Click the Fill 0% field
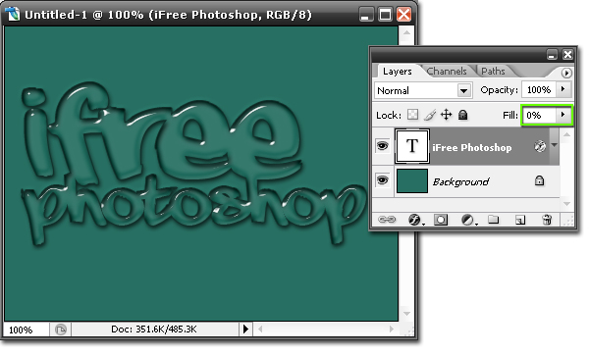Screen dimensions: 589x355 pyautogui.click(x=539, y=115)
